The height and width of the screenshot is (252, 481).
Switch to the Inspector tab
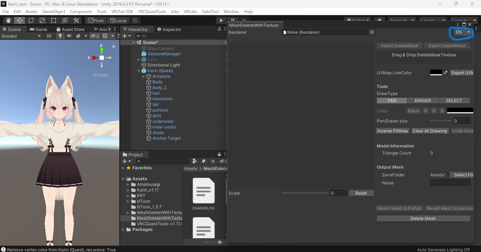(169, 29)
